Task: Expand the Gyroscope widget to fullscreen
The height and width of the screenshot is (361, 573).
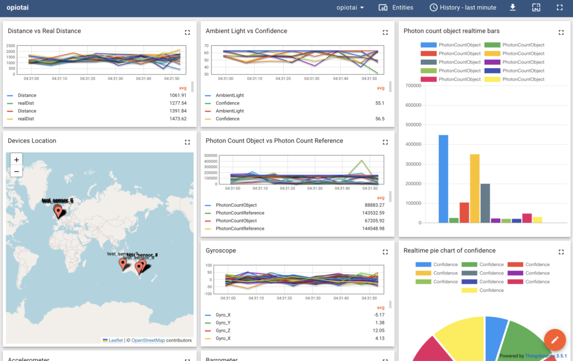Action: click(x=385, y=252)
